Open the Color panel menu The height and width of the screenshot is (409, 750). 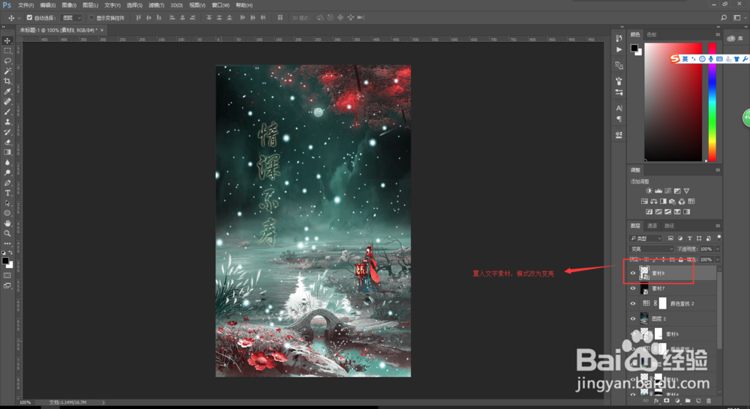718,34
